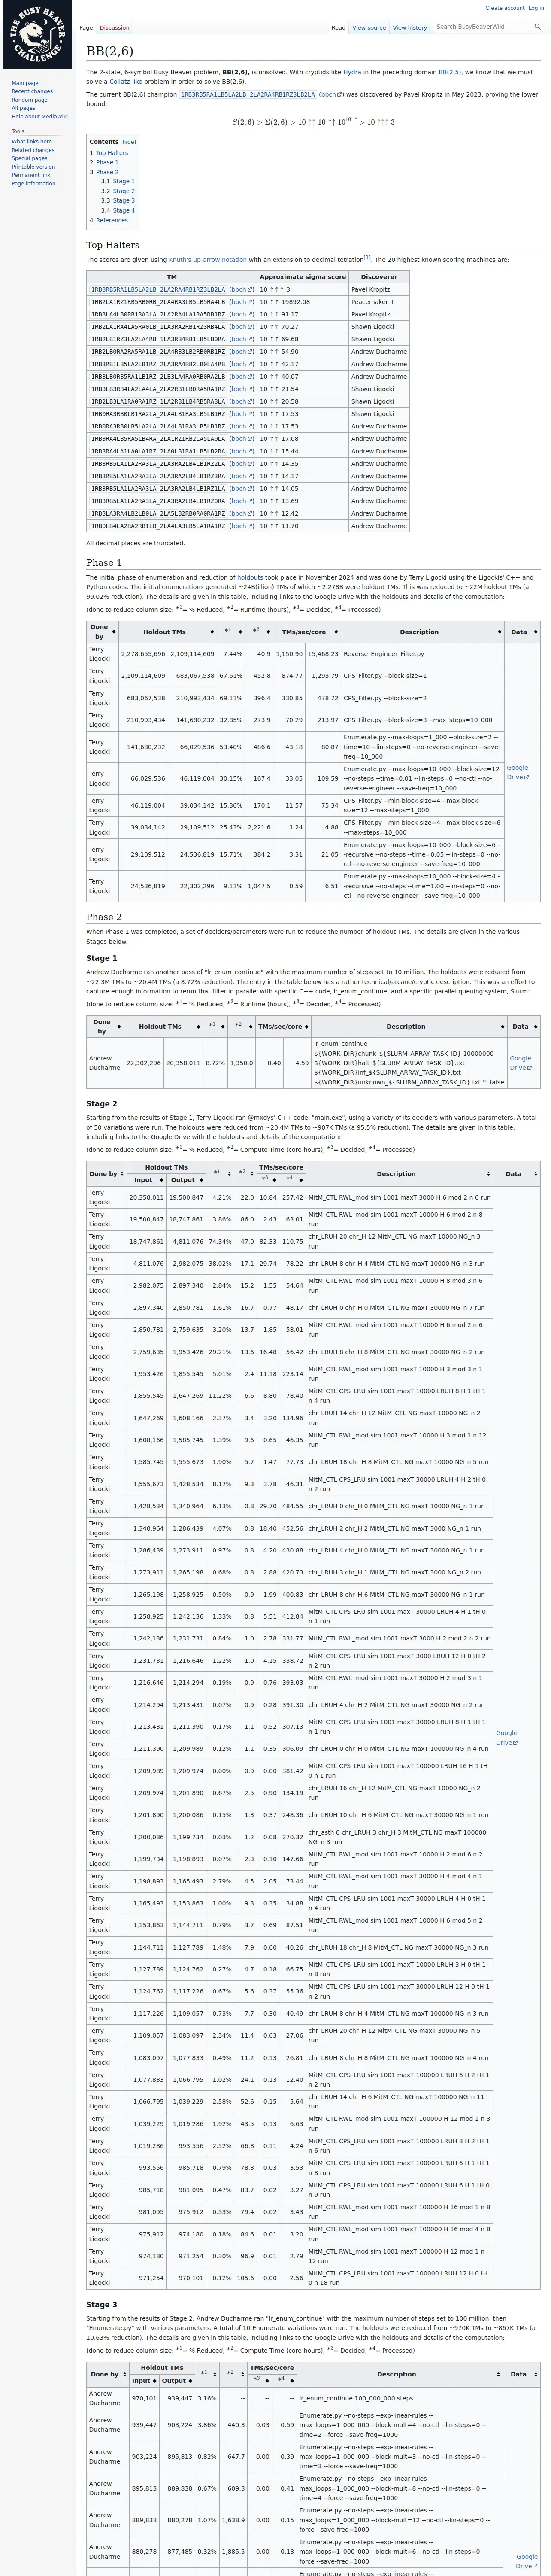The height and width of the screenshot is (2576, 551).
Task: Switch to the Discussion tab
Action: (x=114, y=28)
